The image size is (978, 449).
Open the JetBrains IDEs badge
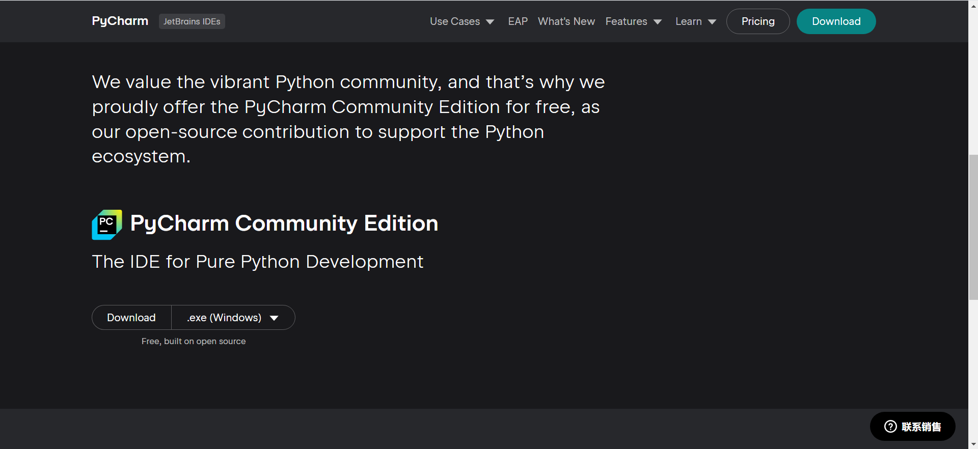[192, 21]
